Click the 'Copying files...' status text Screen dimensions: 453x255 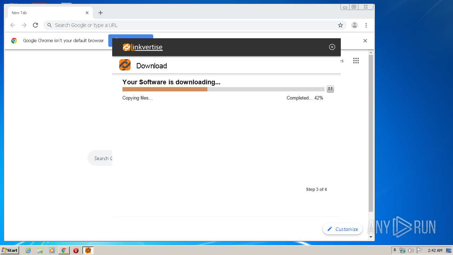(137, 98)
